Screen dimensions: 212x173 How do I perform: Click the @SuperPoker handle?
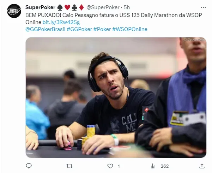pyautogui.click(x=103, y=7)
